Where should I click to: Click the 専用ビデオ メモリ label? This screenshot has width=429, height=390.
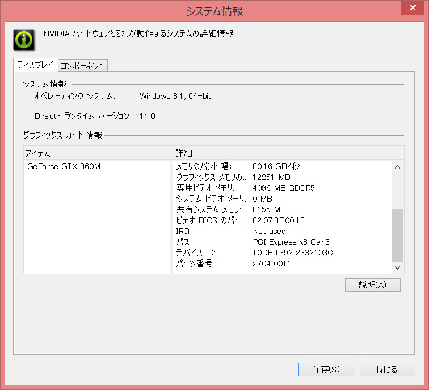click(x=205, y=188)
